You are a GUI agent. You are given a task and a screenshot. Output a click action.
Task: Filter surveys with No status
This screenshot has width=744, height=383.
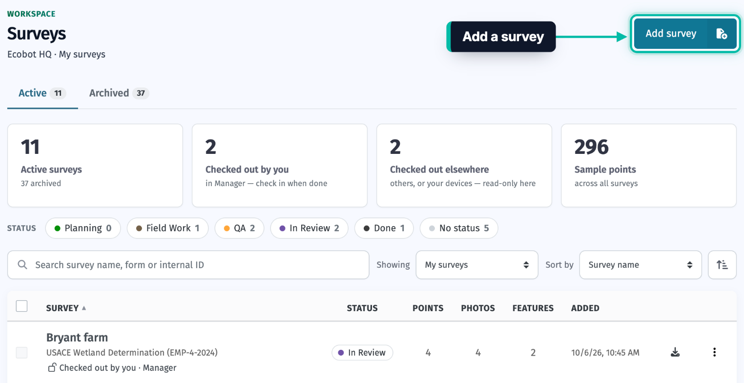[459, 228]
